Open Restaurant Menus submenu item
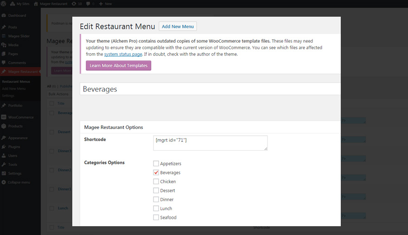The image size is (408, 235). [16, 82]
